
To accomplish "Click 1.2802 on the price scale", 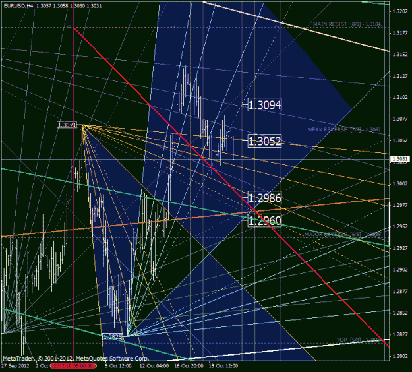I will click(x=400, y=356).
